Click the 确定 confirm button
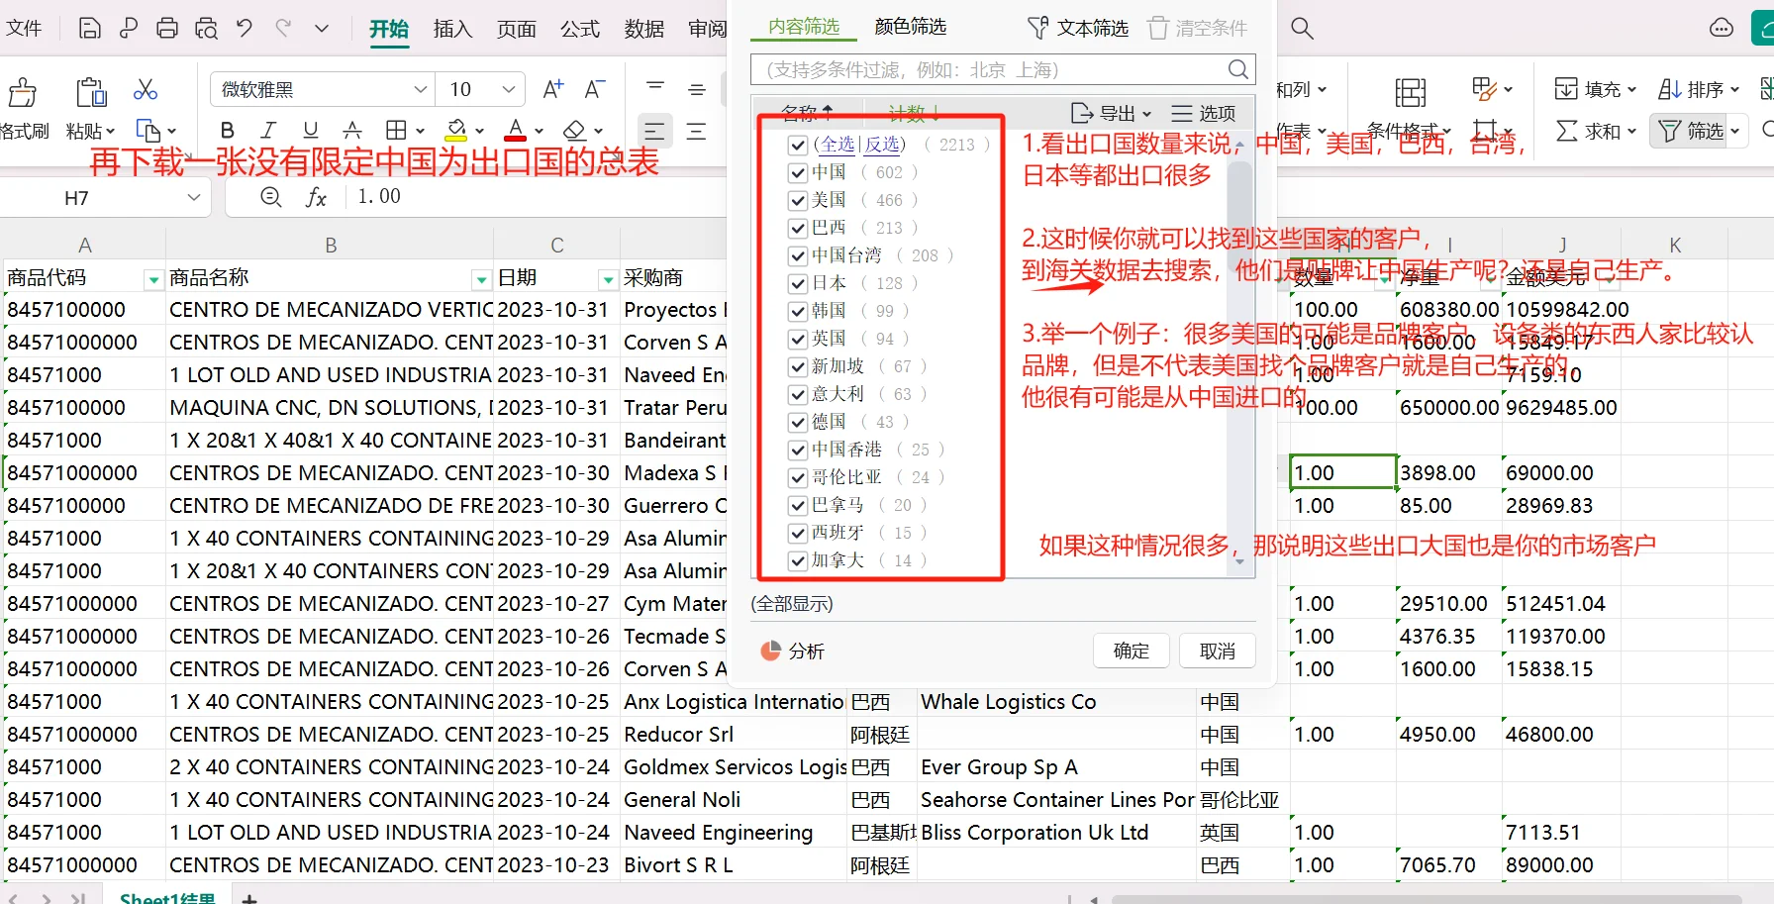This screenshot has width=1774, height=904. [x=1131, y=651]
